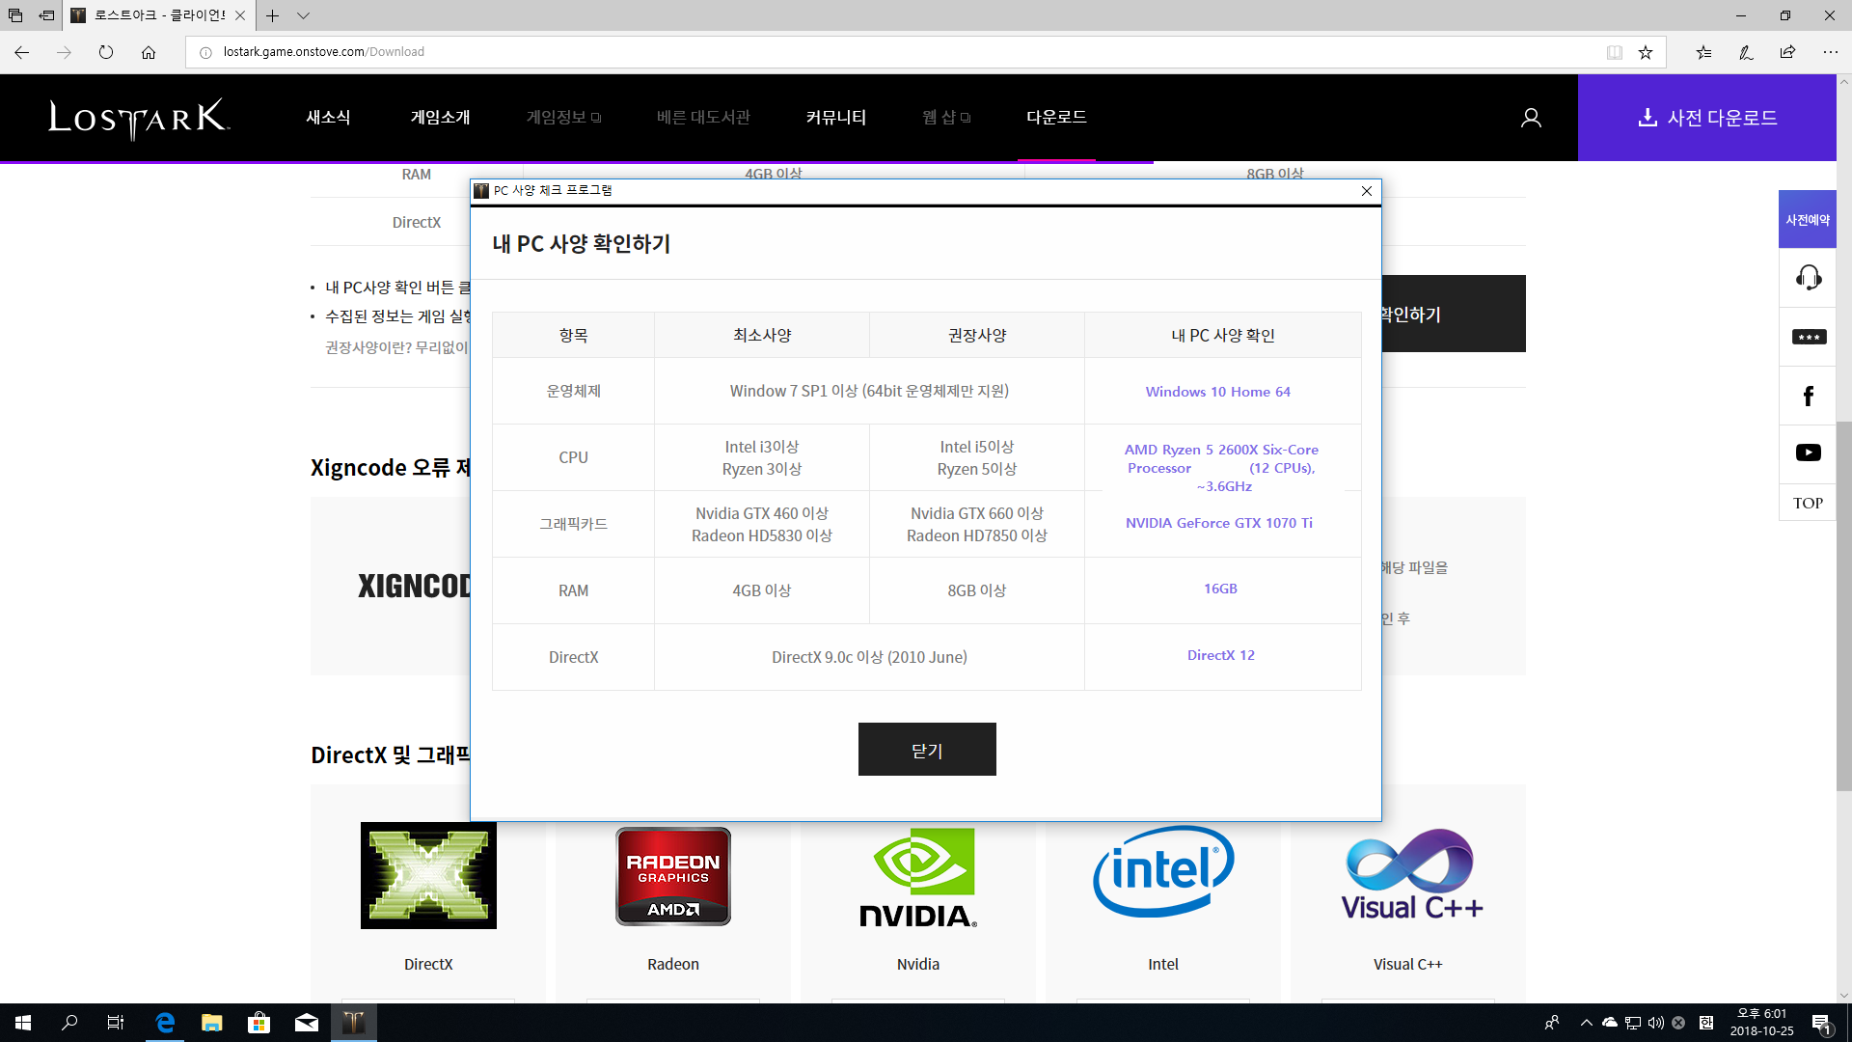The width and height of the screenshot is (1852, 1042).
Task: Open the YouTube sidebar icon
Action: 1808,452
